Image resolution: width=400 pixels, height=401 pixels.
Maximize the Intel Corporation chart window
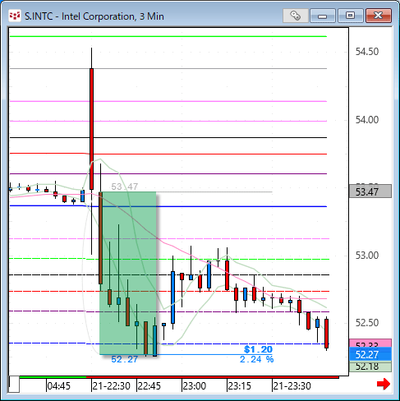coord(350,16)
